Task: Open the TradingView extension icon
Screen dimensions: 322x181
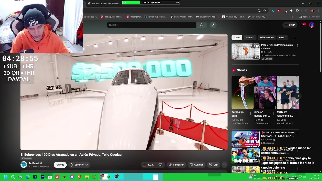Action: point(273,11)
